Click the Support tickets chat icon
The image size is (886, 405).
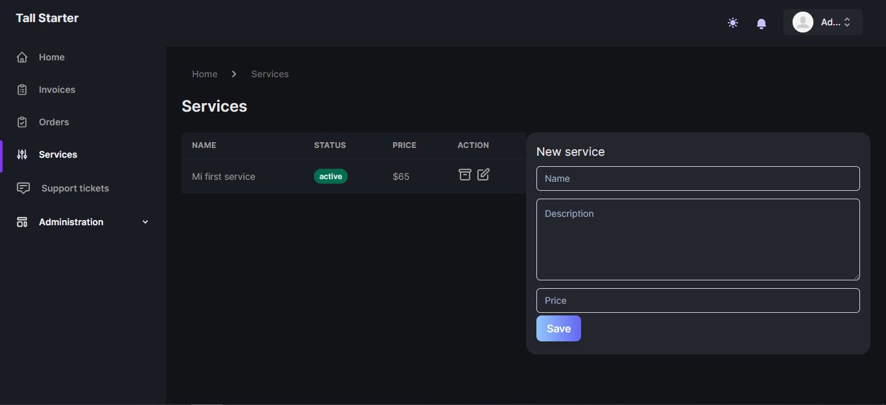coord(23,188)
